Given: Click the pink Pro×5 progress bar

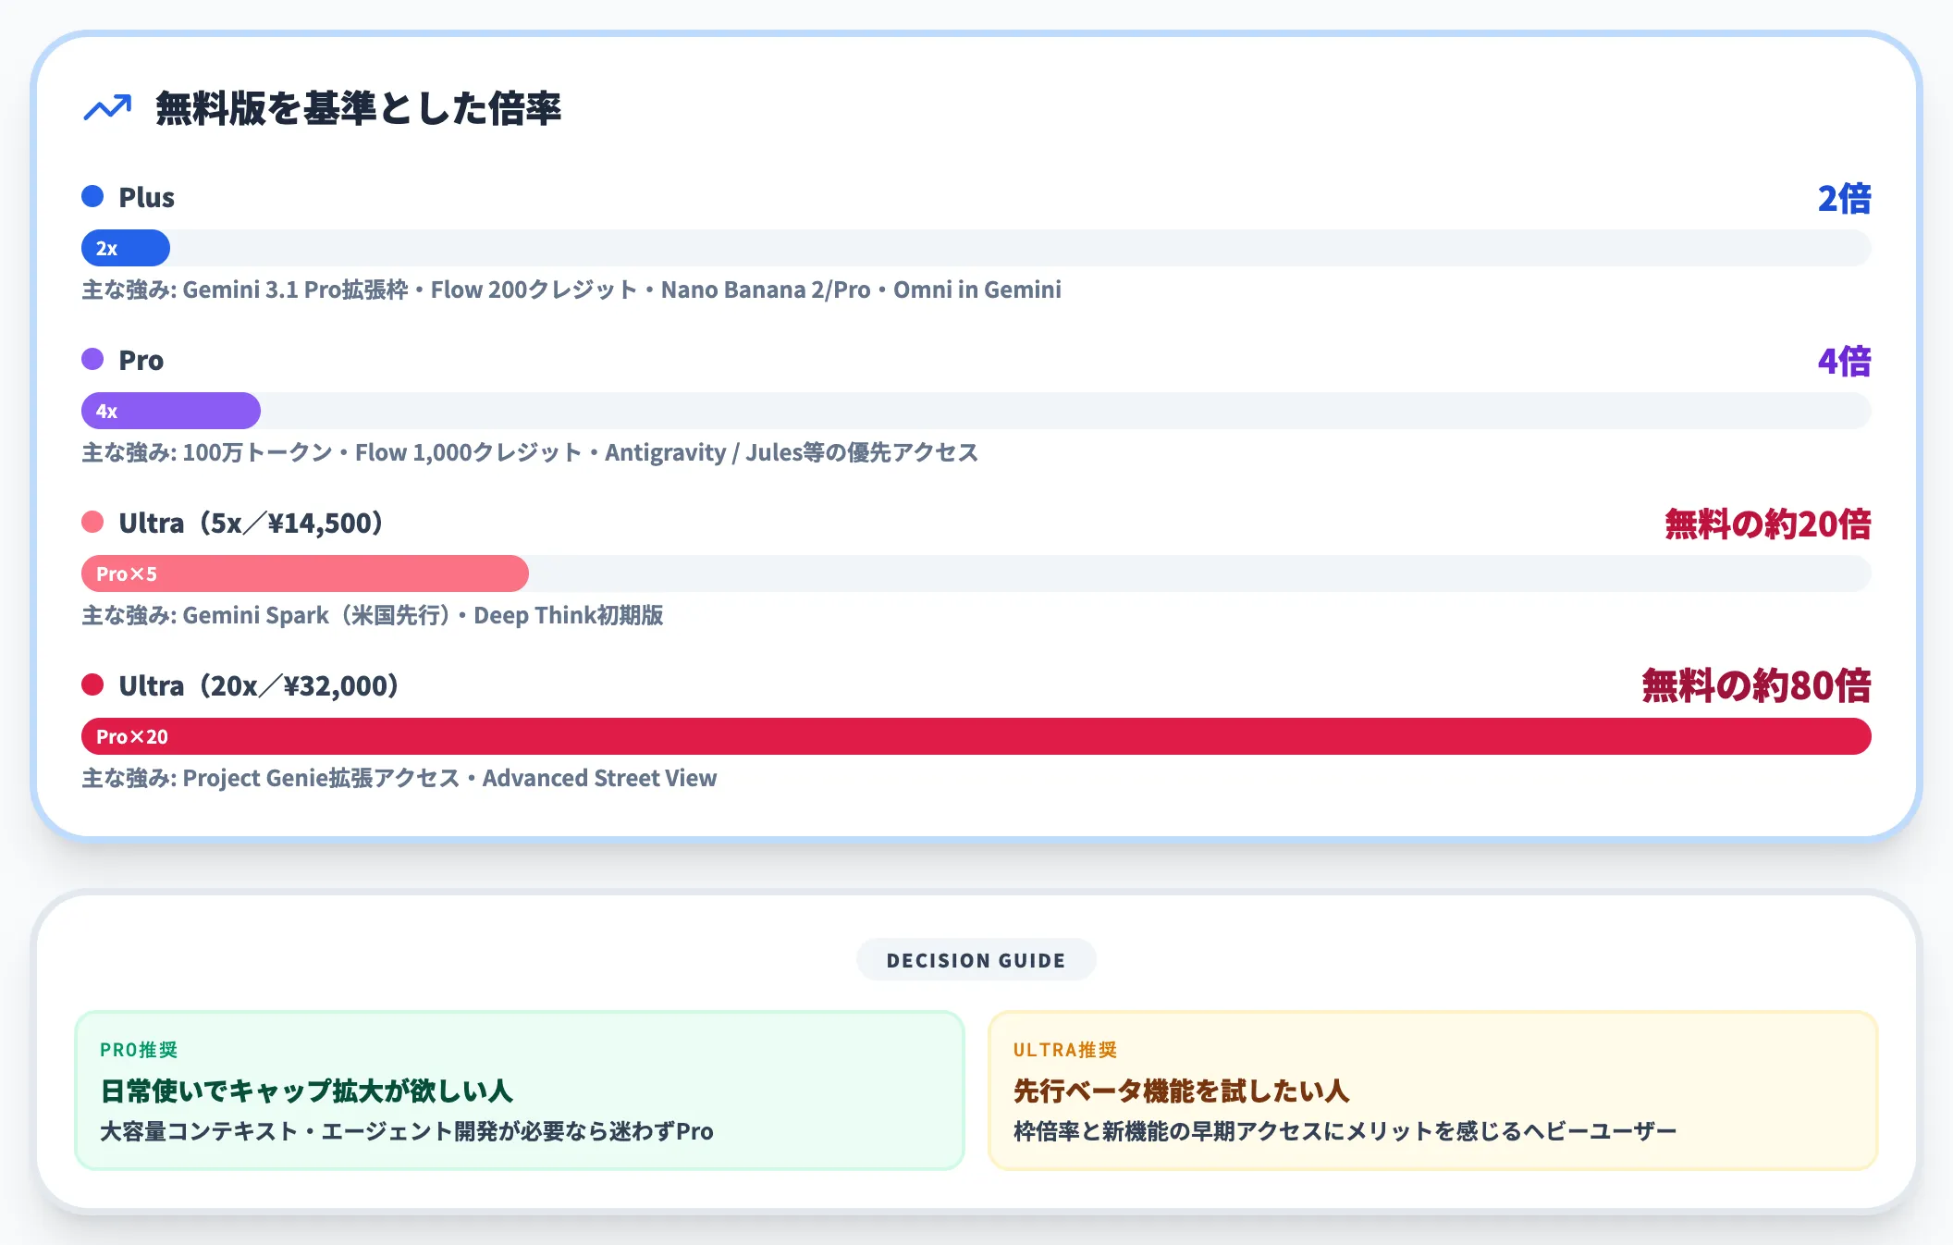Looking at the screenshot, I should (x=305, y=573).
